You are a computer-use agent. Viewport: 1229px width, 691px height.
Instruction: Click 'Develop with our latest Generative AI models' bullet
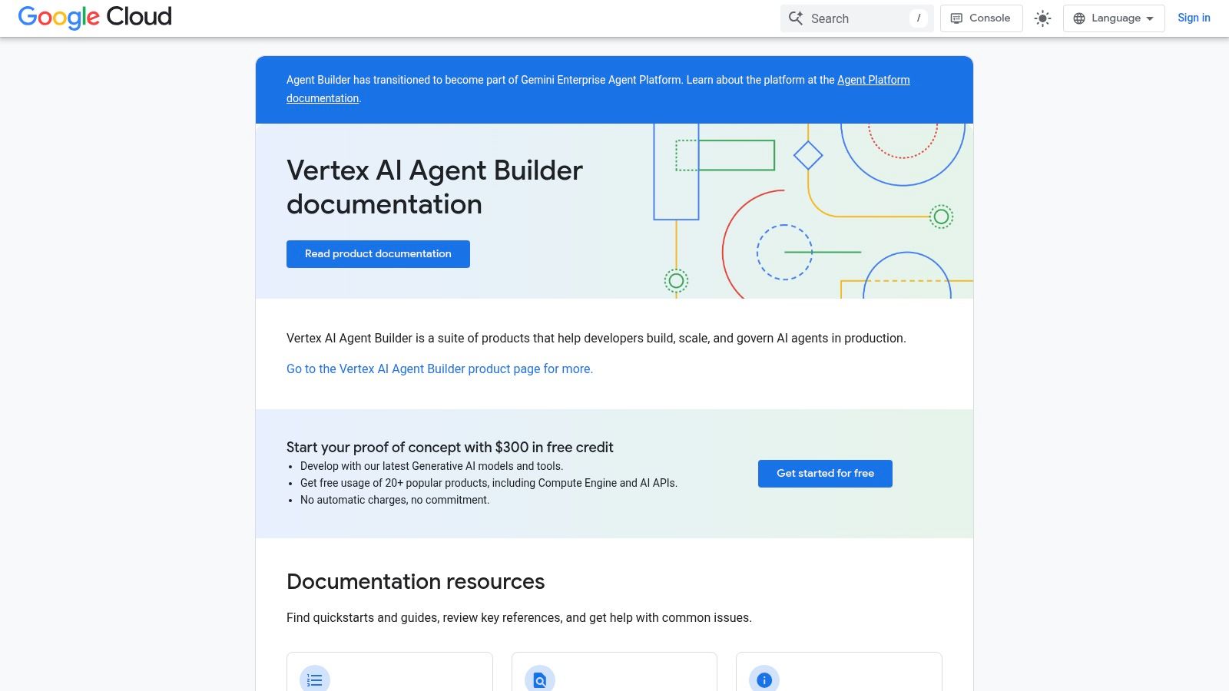point(432,466)
